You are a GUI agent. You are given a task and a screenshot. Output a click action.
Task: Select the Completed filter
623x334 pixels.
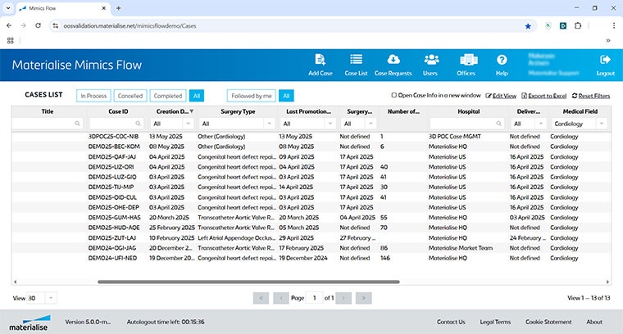168,96
